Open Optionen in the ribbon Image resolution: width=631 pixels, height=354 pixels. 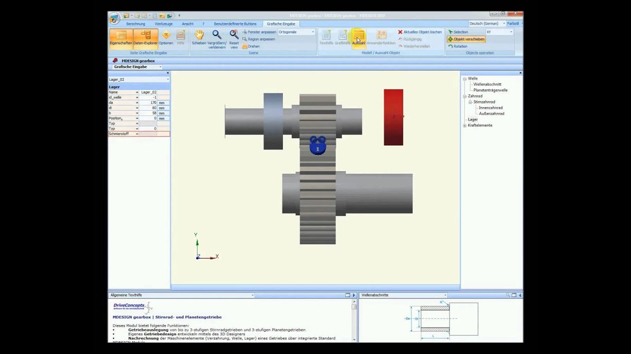[x=166, y=38]
